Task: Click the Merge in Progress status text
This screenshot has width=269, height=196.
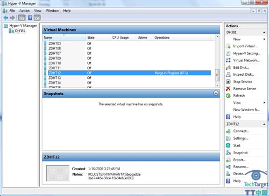Action: pyautogui.click(x=171, y=73)
